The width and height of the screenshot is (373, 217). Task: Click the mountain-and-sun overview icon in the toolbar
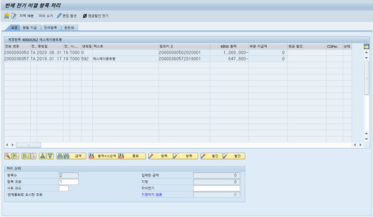pyautogui.click(x=7, y=16)
